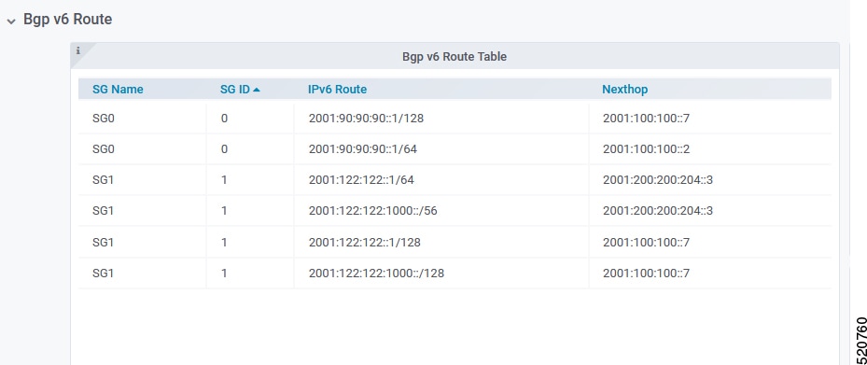Click SG ID value 0 in second row
The height and width of the screenshot is (365, 867).
pos(224,148)
